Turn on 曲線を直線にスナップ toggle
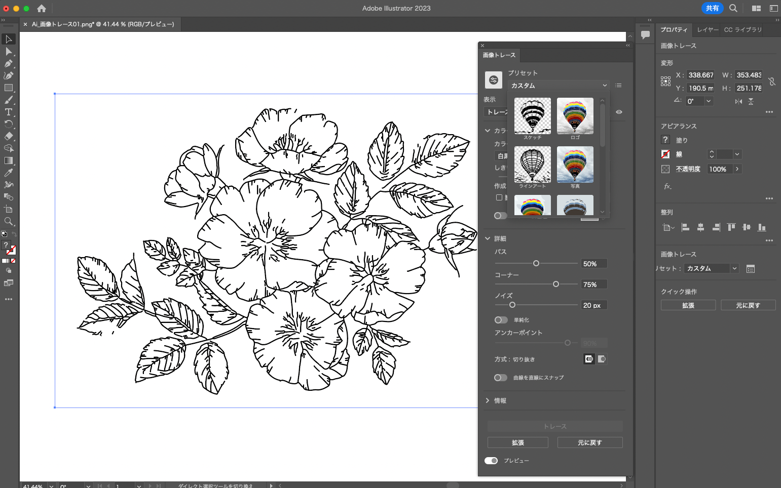This screenshot has width=781, height=488. pos(501,378)
